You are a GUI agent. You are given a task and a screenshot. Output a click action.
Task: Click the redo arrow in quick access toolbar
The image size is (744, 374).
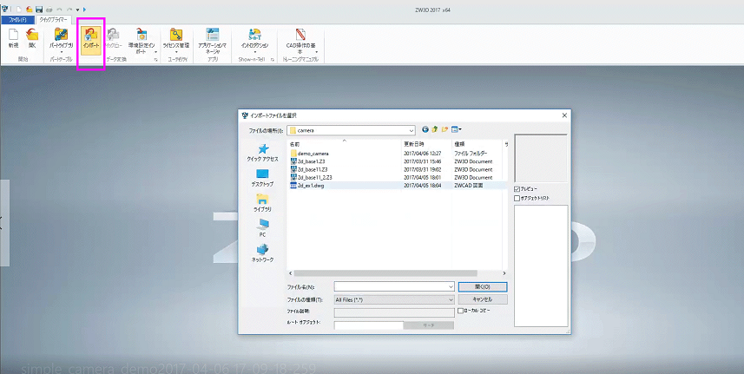[69, 9]
